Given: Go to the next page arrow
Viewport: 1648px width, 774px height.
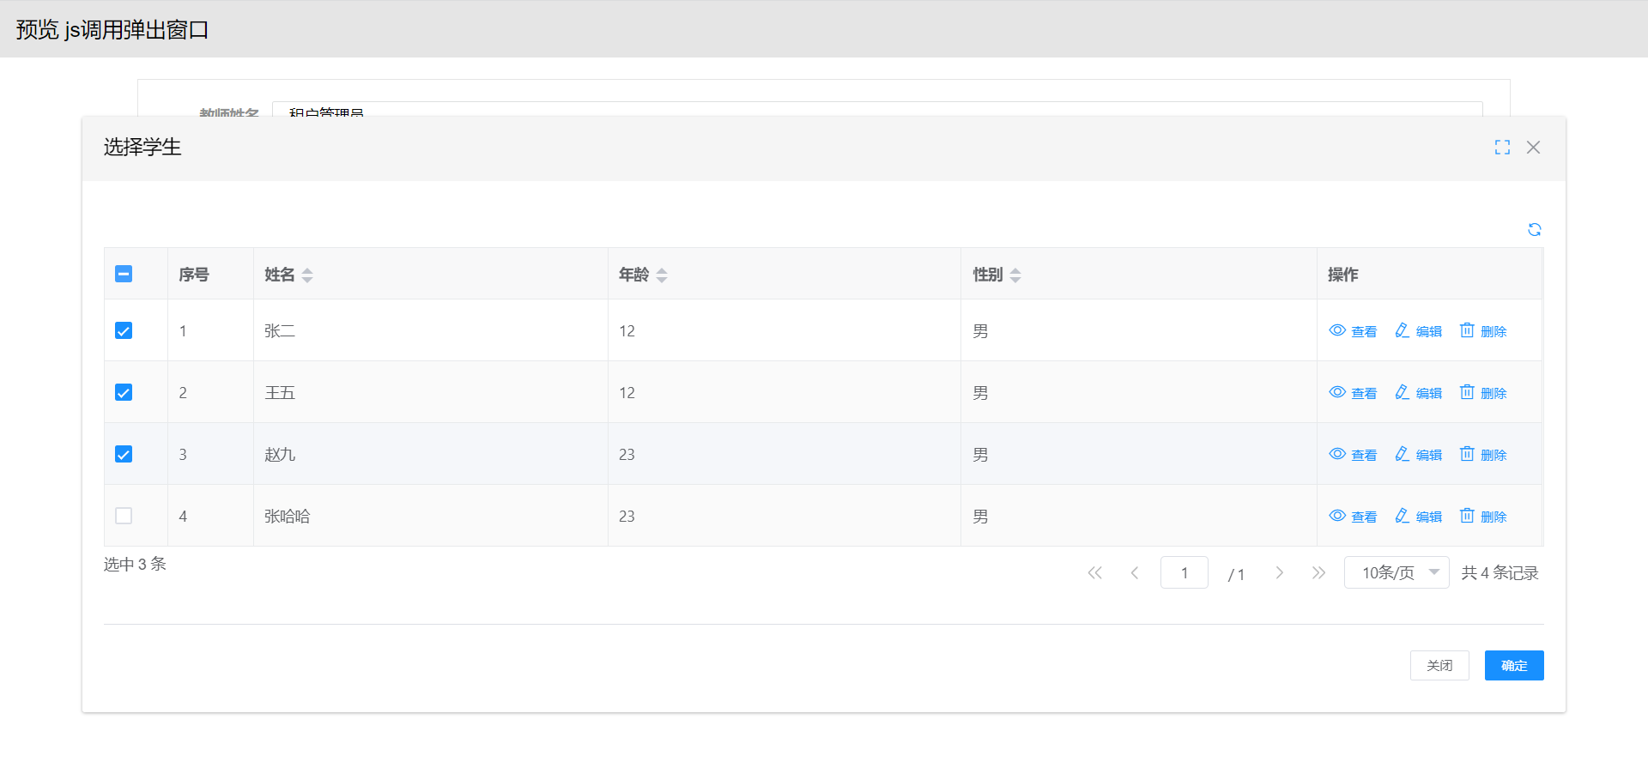Looking at the screenshot, I should 1279,572.
